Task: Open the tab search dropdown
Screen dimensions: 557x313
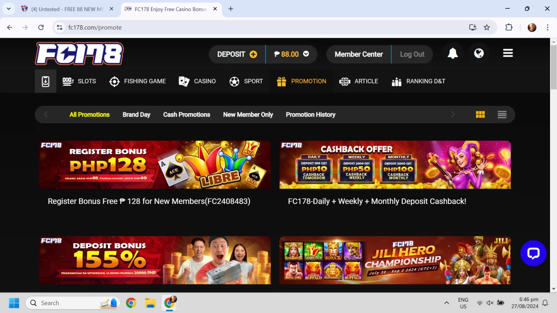Action: 8,9
